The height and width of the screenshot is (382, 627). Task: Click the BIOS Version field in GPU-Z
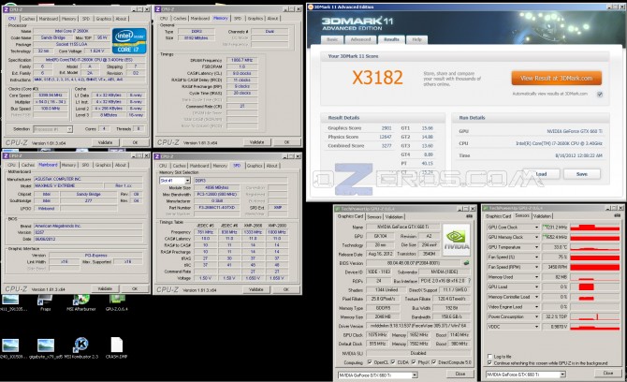[414, 263]
